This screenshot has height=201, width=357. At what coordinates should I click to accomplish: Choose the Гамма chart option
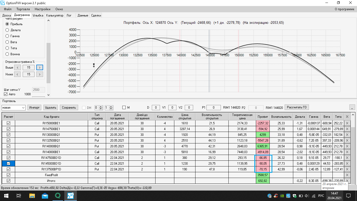pyautogui.click(x=7, y=36)
